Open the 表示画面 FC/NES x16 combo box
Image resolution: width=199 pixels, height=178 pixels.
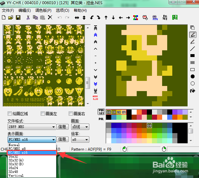click(32, 139)
